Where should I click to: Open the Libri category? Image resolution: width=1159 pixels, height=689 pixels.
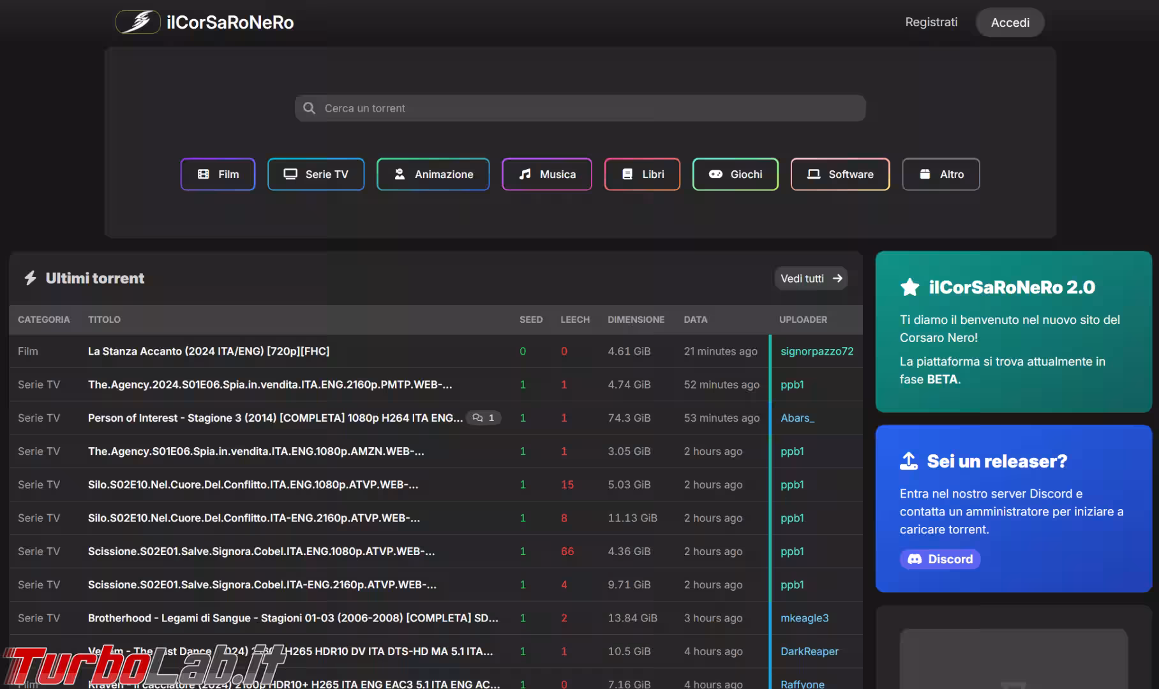(642, 174)
